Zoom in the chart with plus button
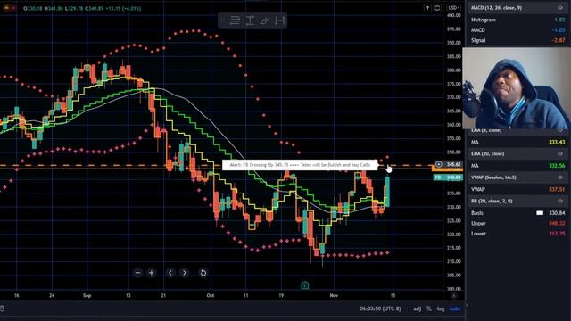The width and height of the screenshot is (571, 321). (152, 273)
